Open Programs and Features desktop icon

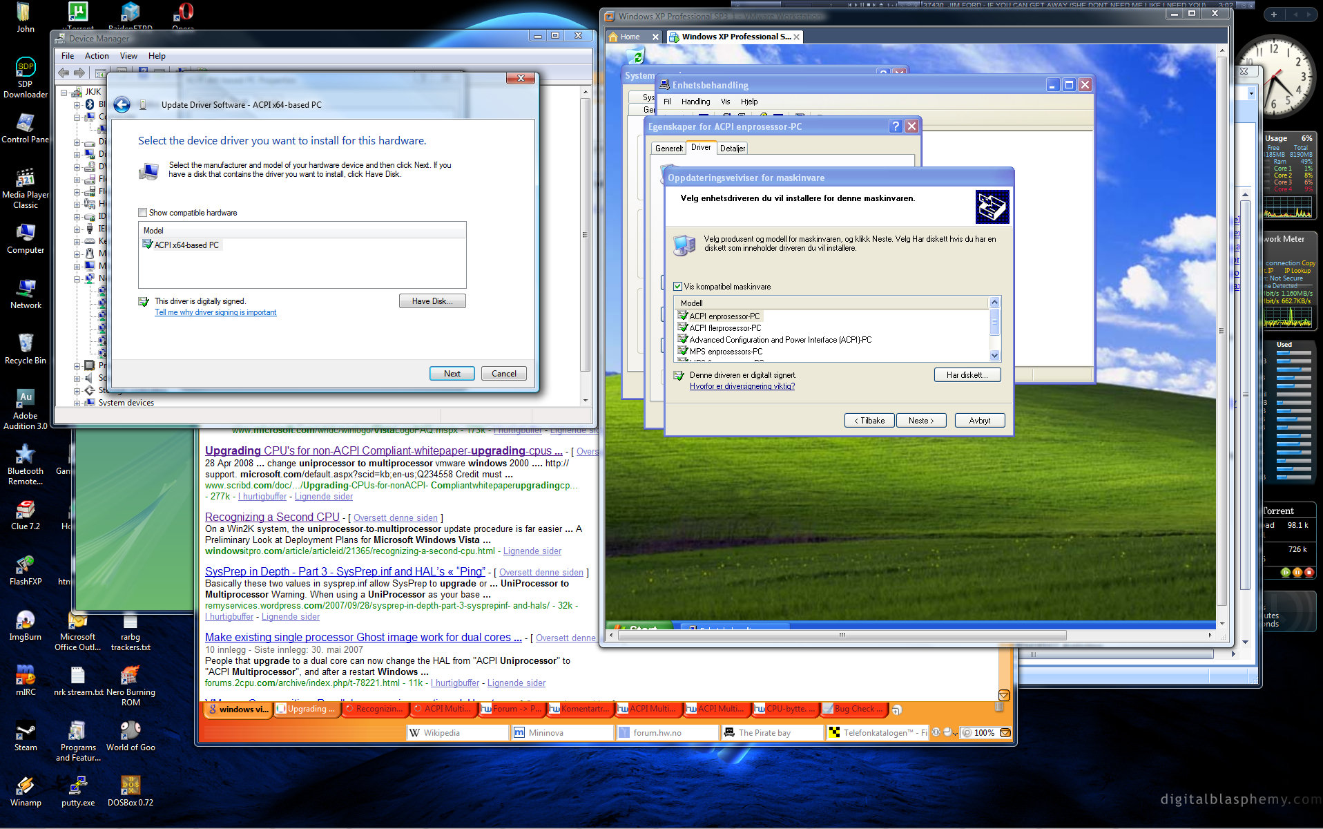tap(78, 741)
